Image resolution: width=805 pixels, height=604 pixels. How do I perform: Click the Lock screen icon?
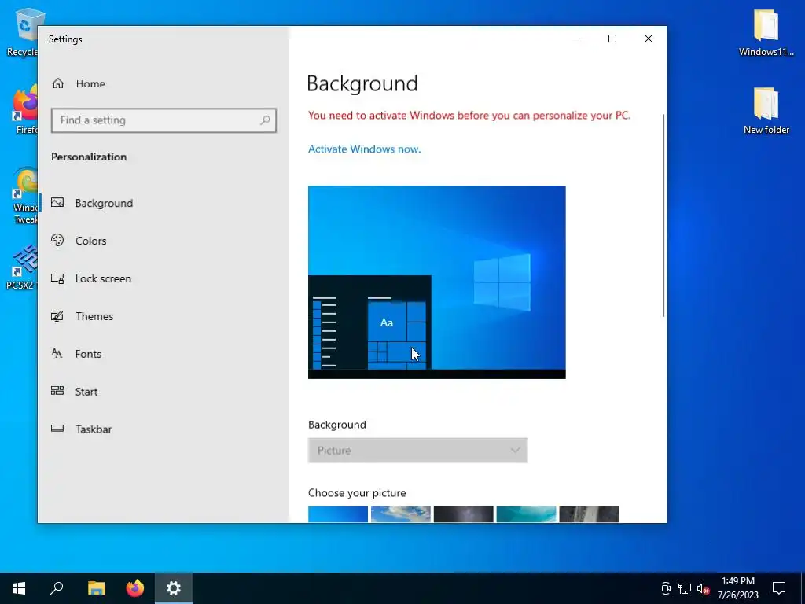(57, 278)
